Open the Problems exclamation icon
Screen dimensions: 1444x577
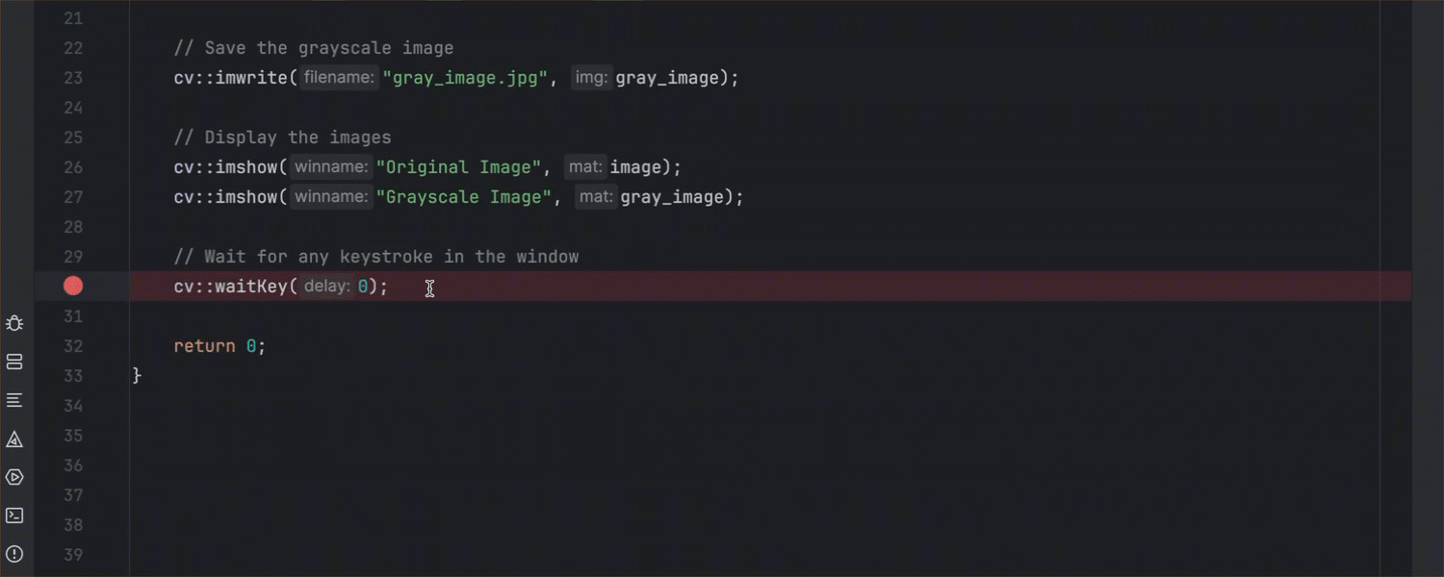(14, 554)
